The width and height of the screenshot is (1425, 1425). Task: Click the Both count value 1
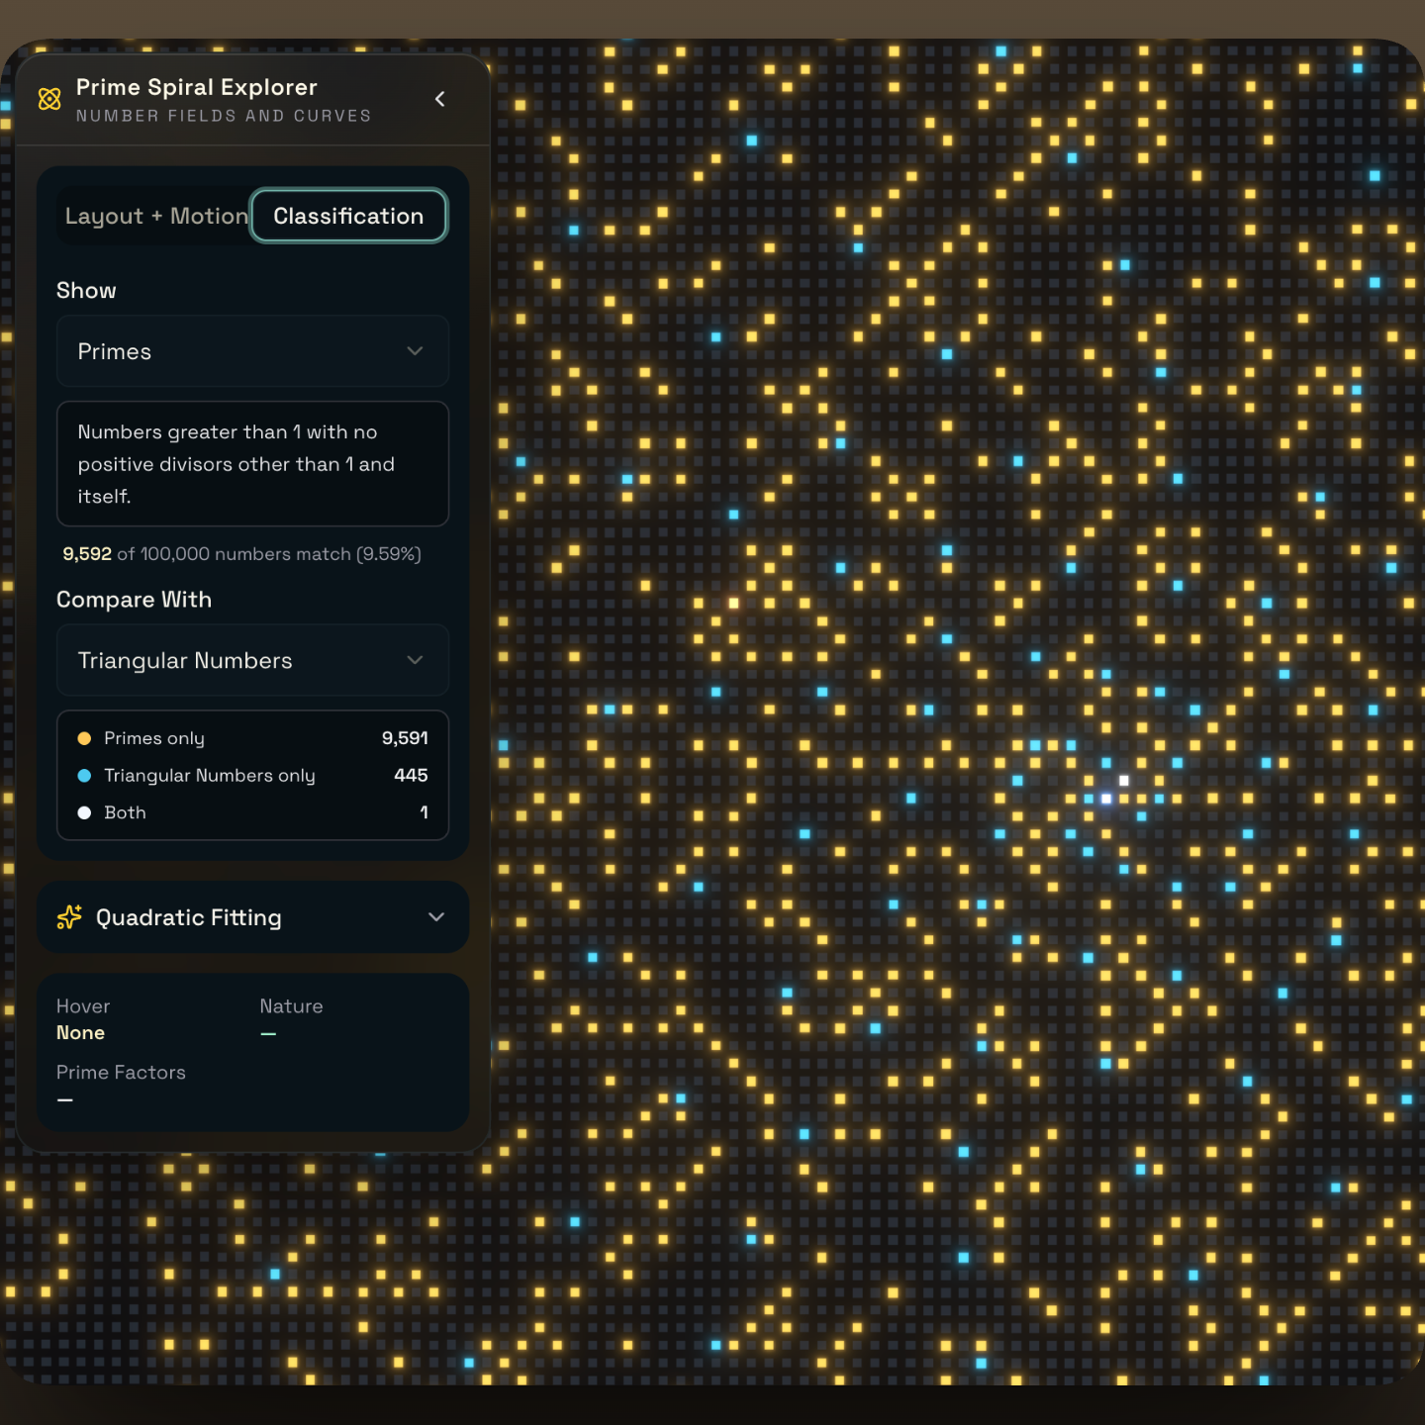[x=424, y=812]
